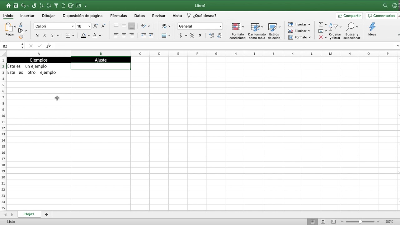
Task: Open the Revisar tab
Action: pyautogui.click(x=159, y=16)
